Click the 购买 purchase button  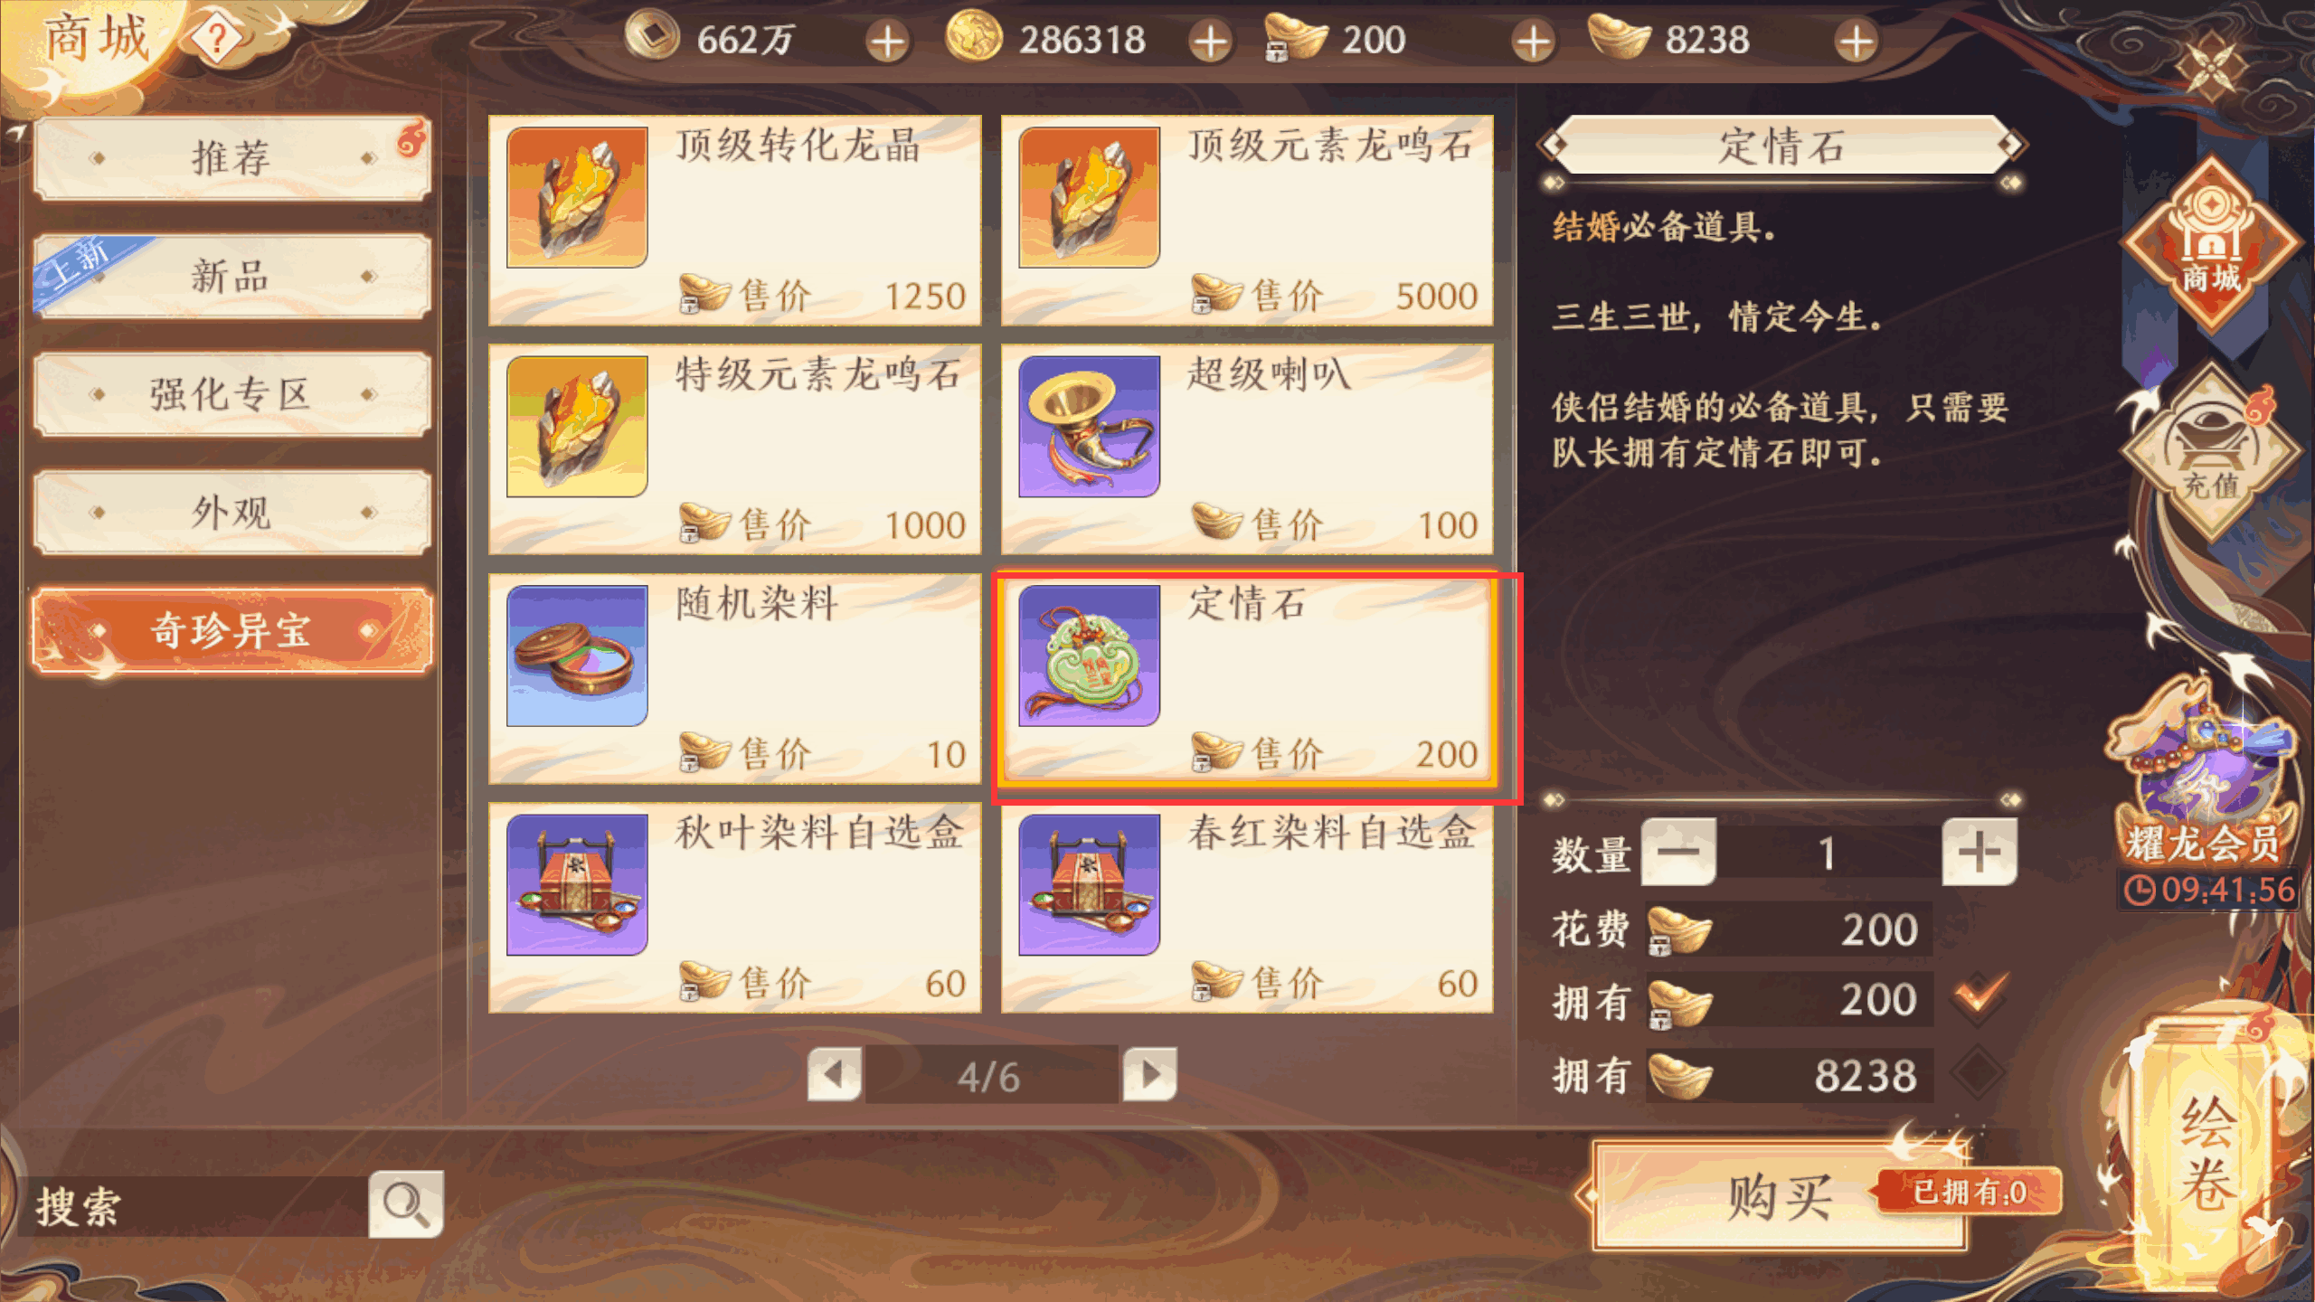[1780, 1196]
